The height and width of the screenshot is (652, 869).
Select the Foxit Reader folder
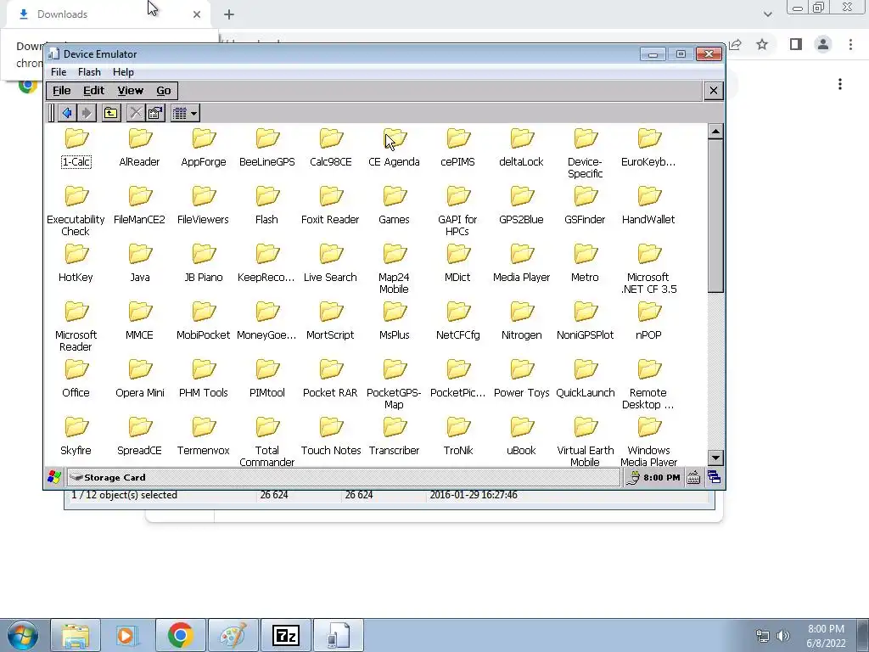point(330,205)
